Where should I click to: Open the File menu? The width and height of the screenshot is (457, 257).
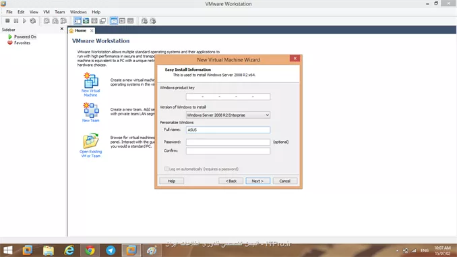(9, 12)
